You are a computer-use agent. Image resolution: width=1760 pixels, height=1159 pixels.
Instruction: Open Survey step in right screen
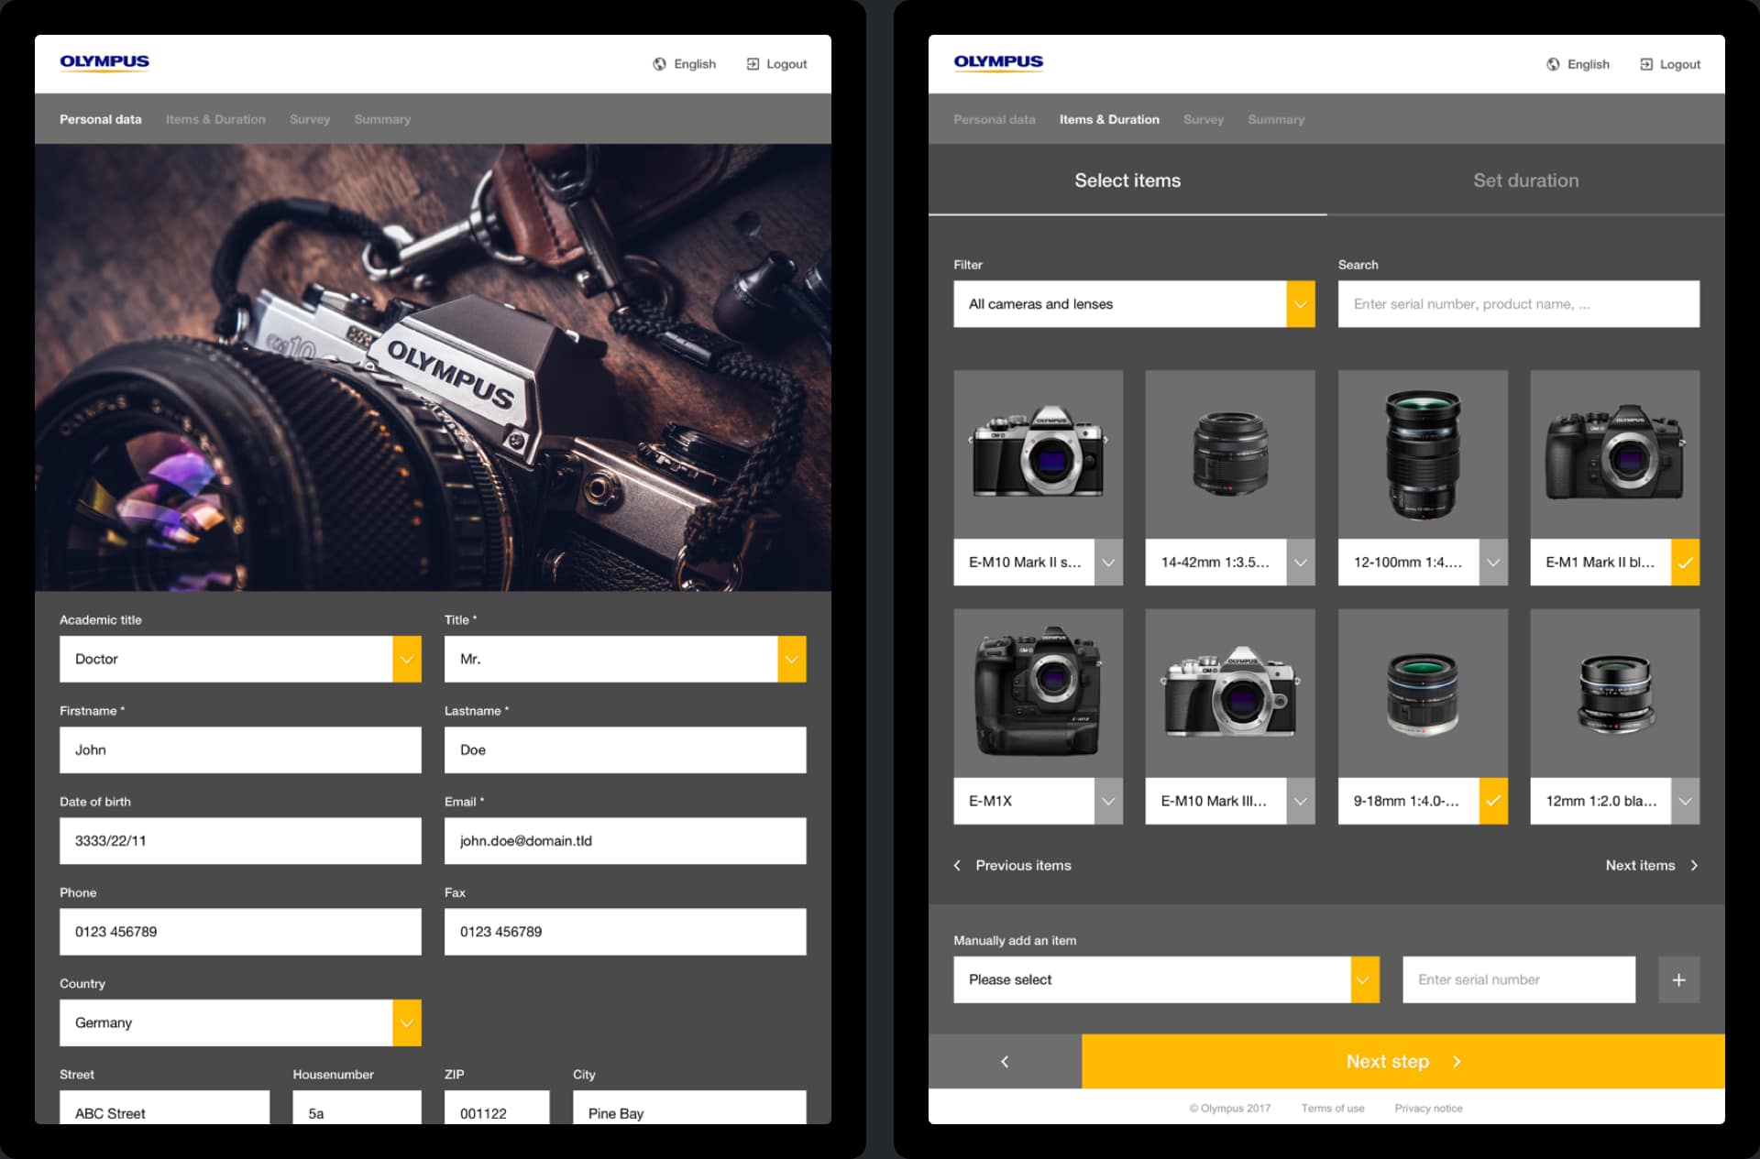(x=1204, y=119)
